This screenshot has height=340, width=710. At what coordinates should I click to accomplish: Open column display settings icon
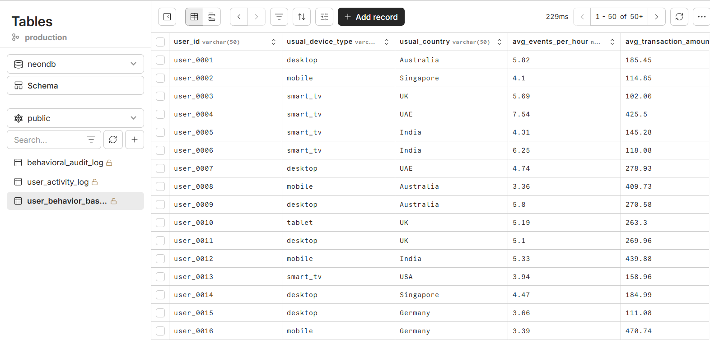pyautogui.click(x=324, y=17)
